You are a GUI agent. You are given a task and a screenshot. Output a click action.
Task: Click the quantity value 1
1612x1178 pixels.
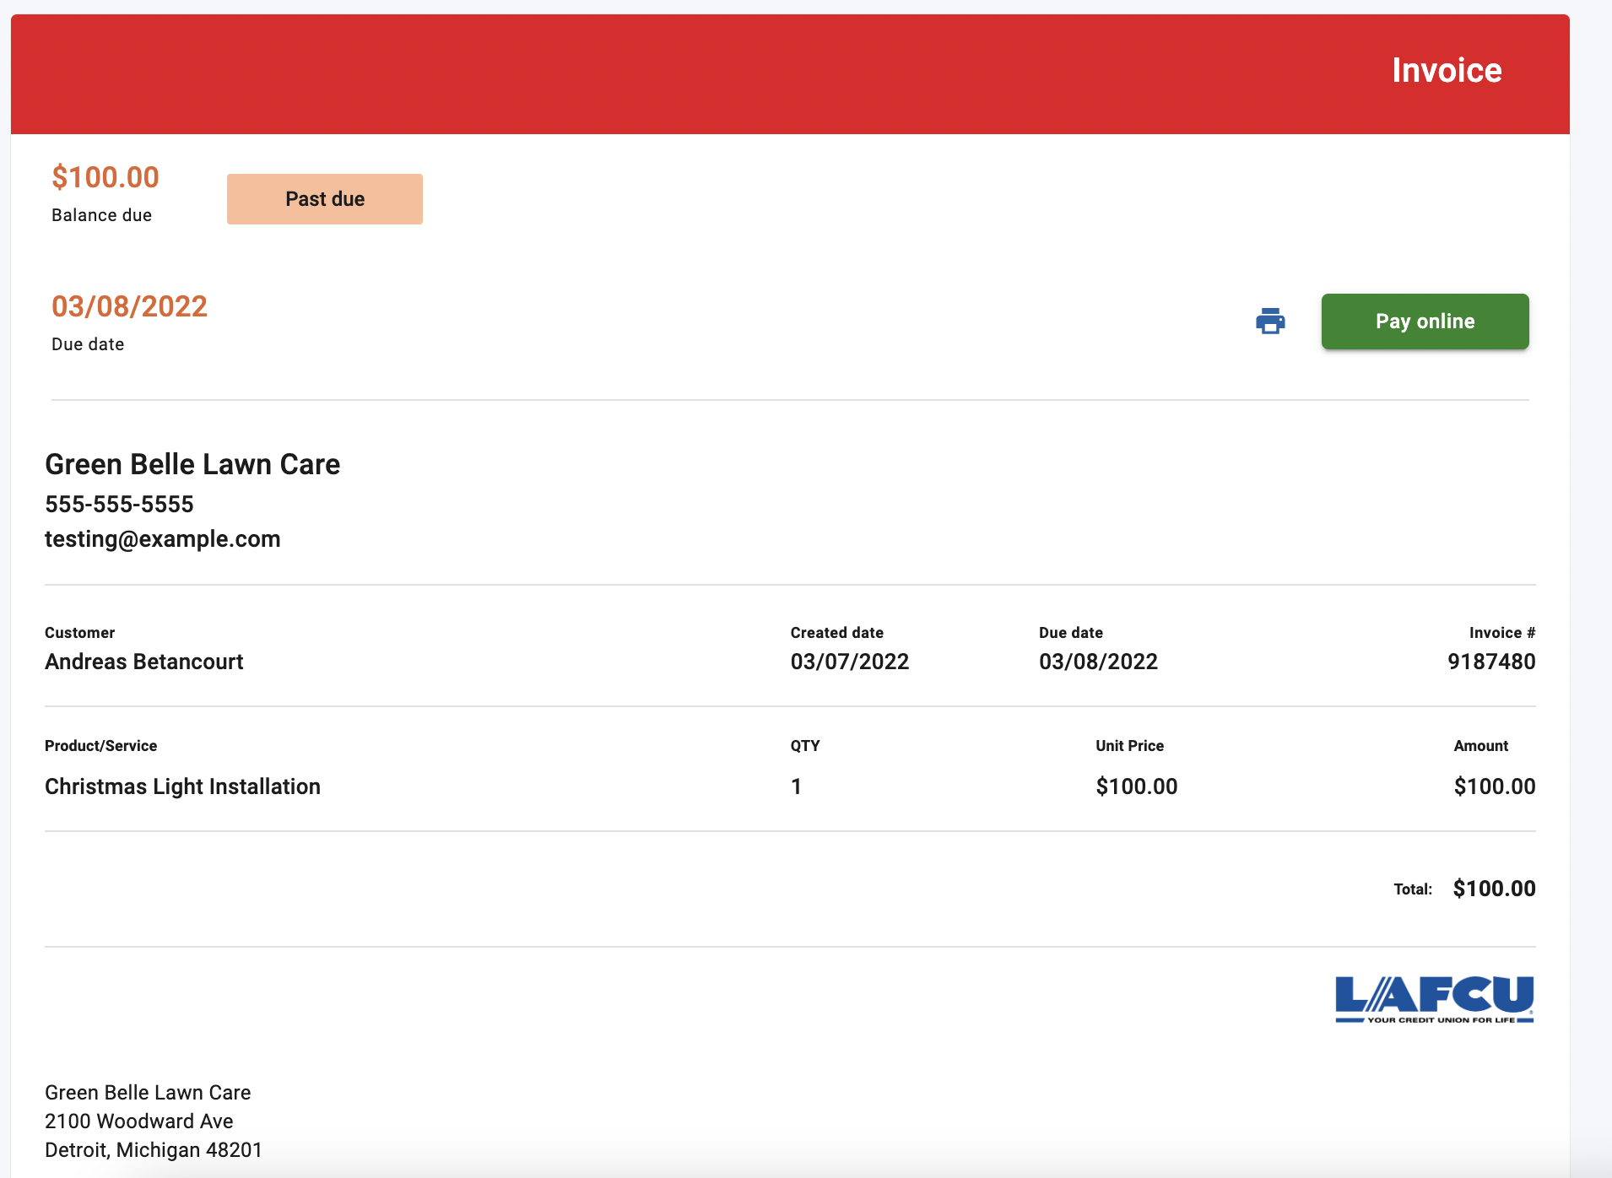pyautogui.click(x=796, y=786)
